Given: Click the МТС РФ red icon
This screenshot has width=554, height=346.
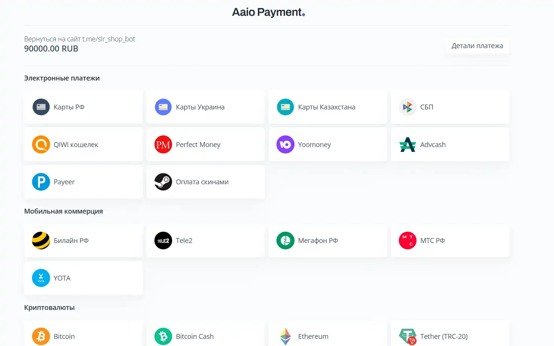Looking at the screenshot, I should (x=407, y=240).
